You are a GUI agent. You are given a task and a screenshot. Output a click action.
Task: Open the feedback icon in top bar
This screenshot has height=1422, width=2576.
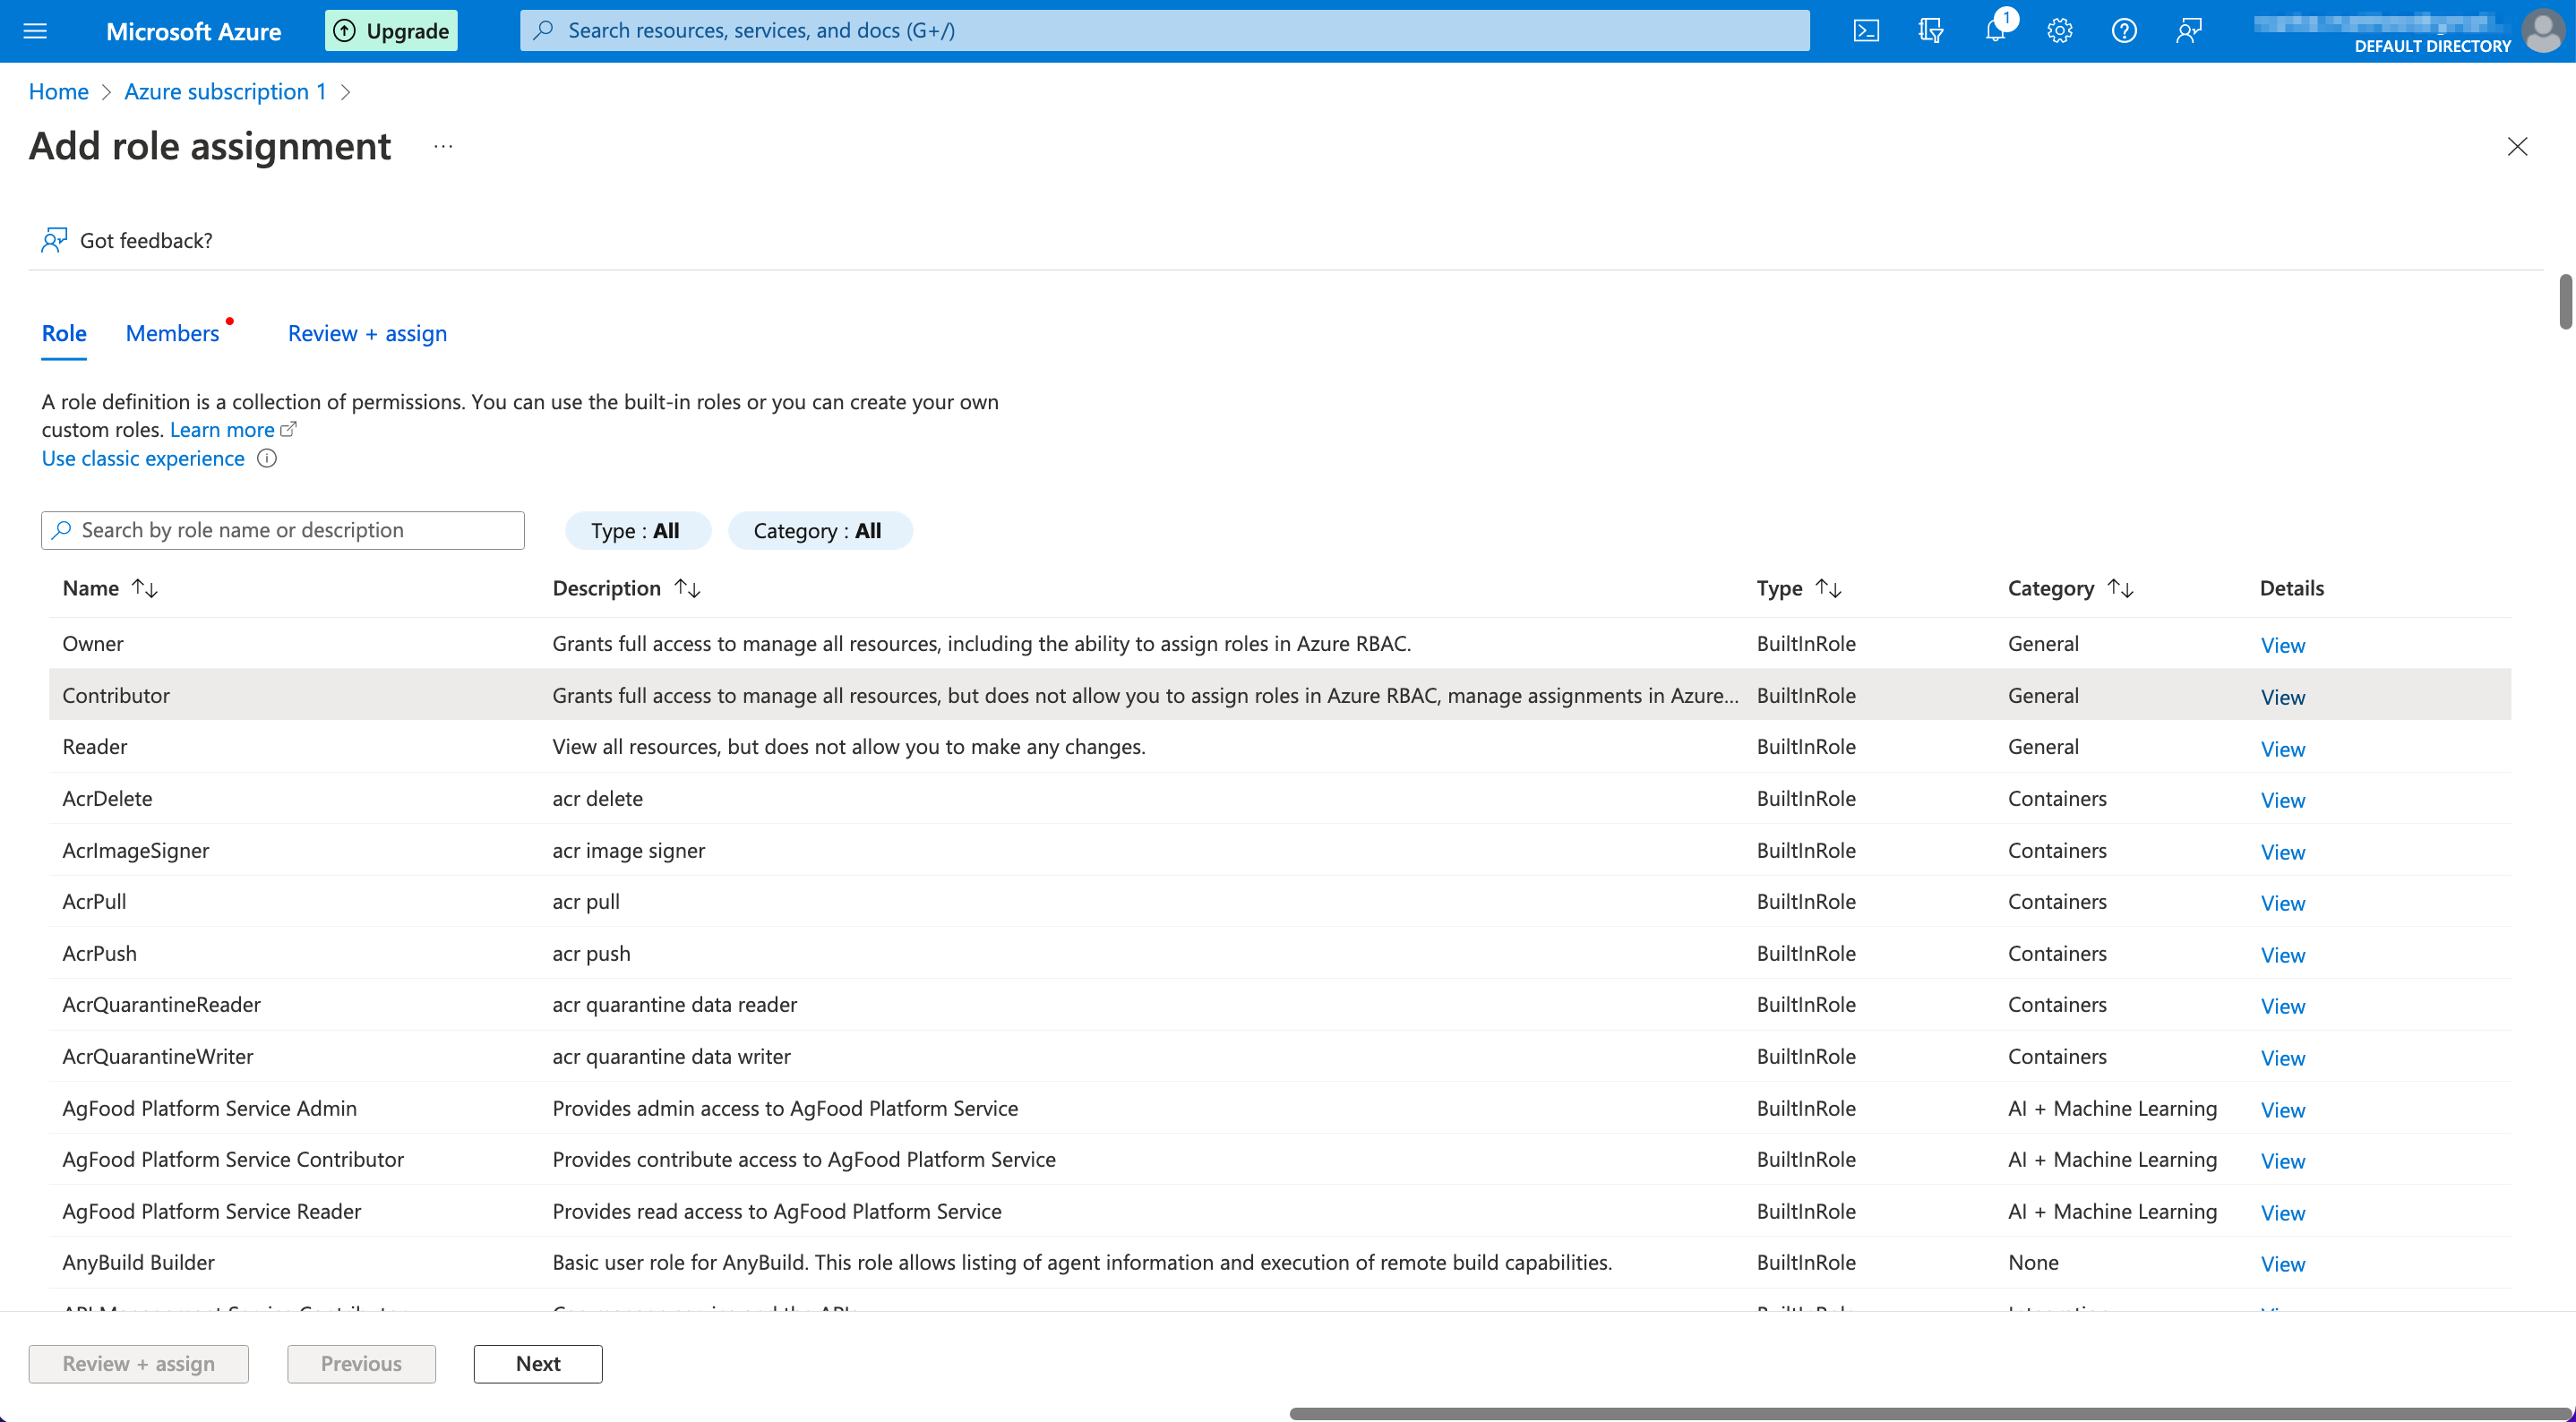(x=2188, y=30)
